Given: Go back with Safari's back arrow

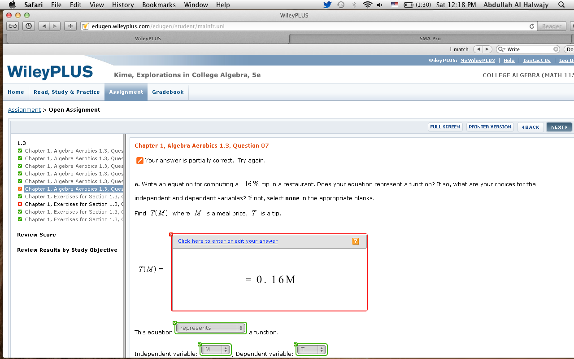Looking at the screenshot, I should coord(44,26).
